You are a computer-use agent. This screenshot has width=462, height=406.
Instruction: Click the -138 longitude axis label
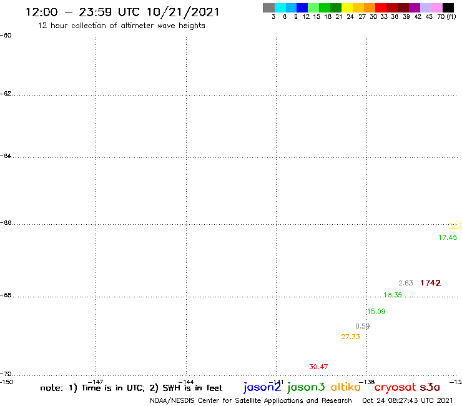[x=367, y=382]
